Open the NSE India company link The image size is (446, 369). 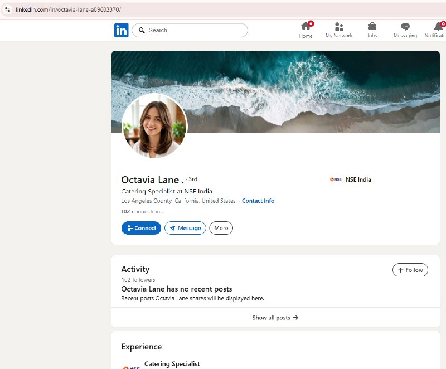[351, 179]
